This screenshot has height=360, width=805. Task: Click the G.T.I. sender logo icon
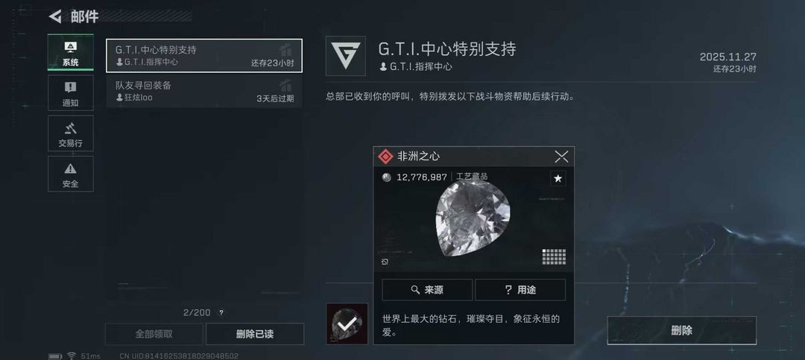[x=346, y=56]
